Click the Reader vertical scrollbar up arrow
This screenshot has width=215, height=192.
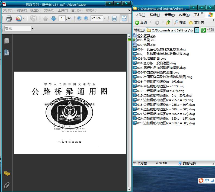pos(129,36)
